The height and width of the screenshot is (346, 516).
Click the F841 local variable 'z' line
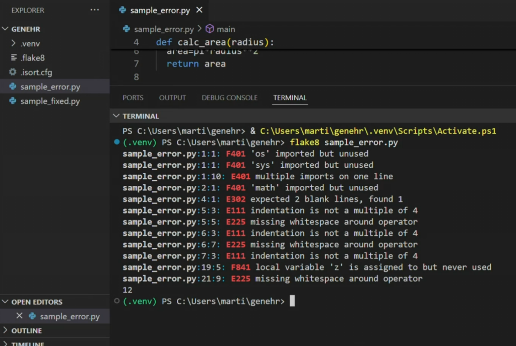307,267
